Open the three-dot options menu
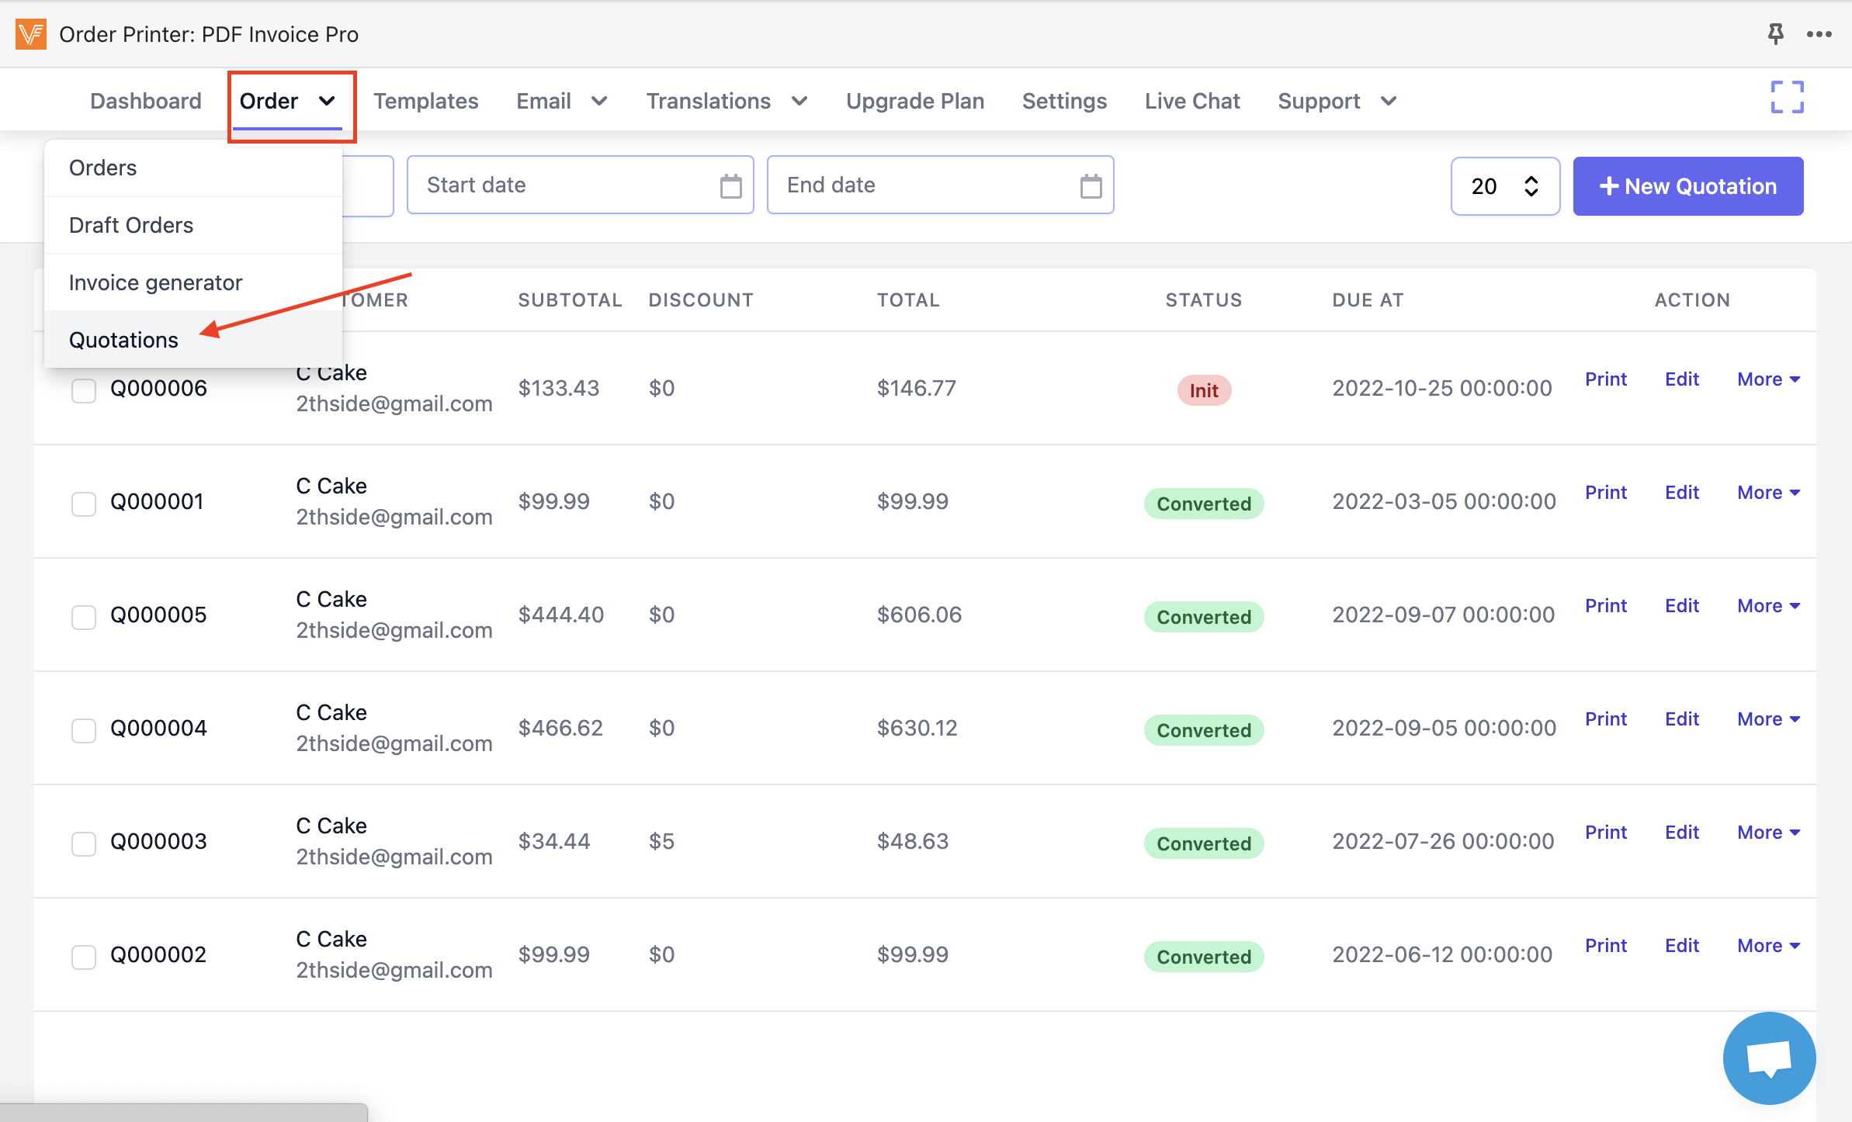The image size is (1852, 1122). coord(1819,34)
